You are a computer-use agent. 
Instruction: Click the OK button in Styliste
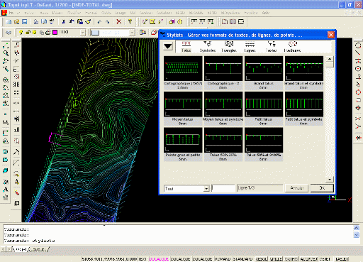[x=322, y=188]
